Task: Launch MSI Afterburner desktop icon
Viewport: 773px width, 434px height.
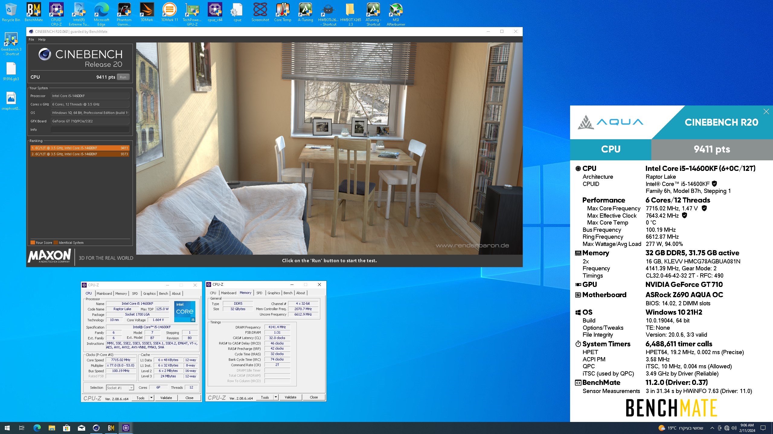Action: [x=396, y=14]
